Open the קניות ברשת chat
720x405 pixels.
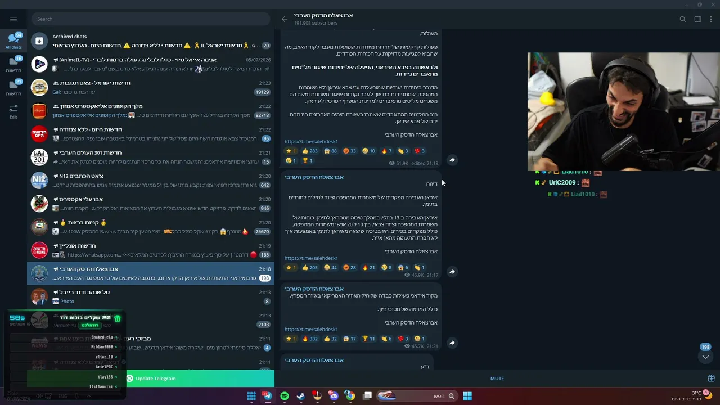coord(151,227)
